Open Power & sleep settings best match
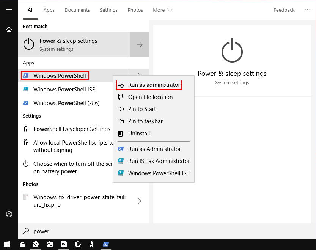Image resolution: width=316 pixels, height=250 pixels. [x=74, y=44]
